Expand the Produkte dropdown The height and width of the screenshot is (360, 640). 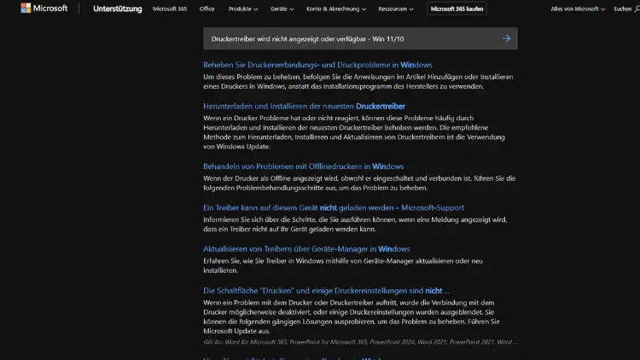243,9
